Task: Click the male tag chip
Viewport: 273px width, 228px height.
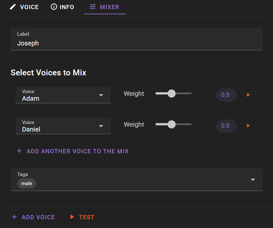Action: [x=27, y=184]
